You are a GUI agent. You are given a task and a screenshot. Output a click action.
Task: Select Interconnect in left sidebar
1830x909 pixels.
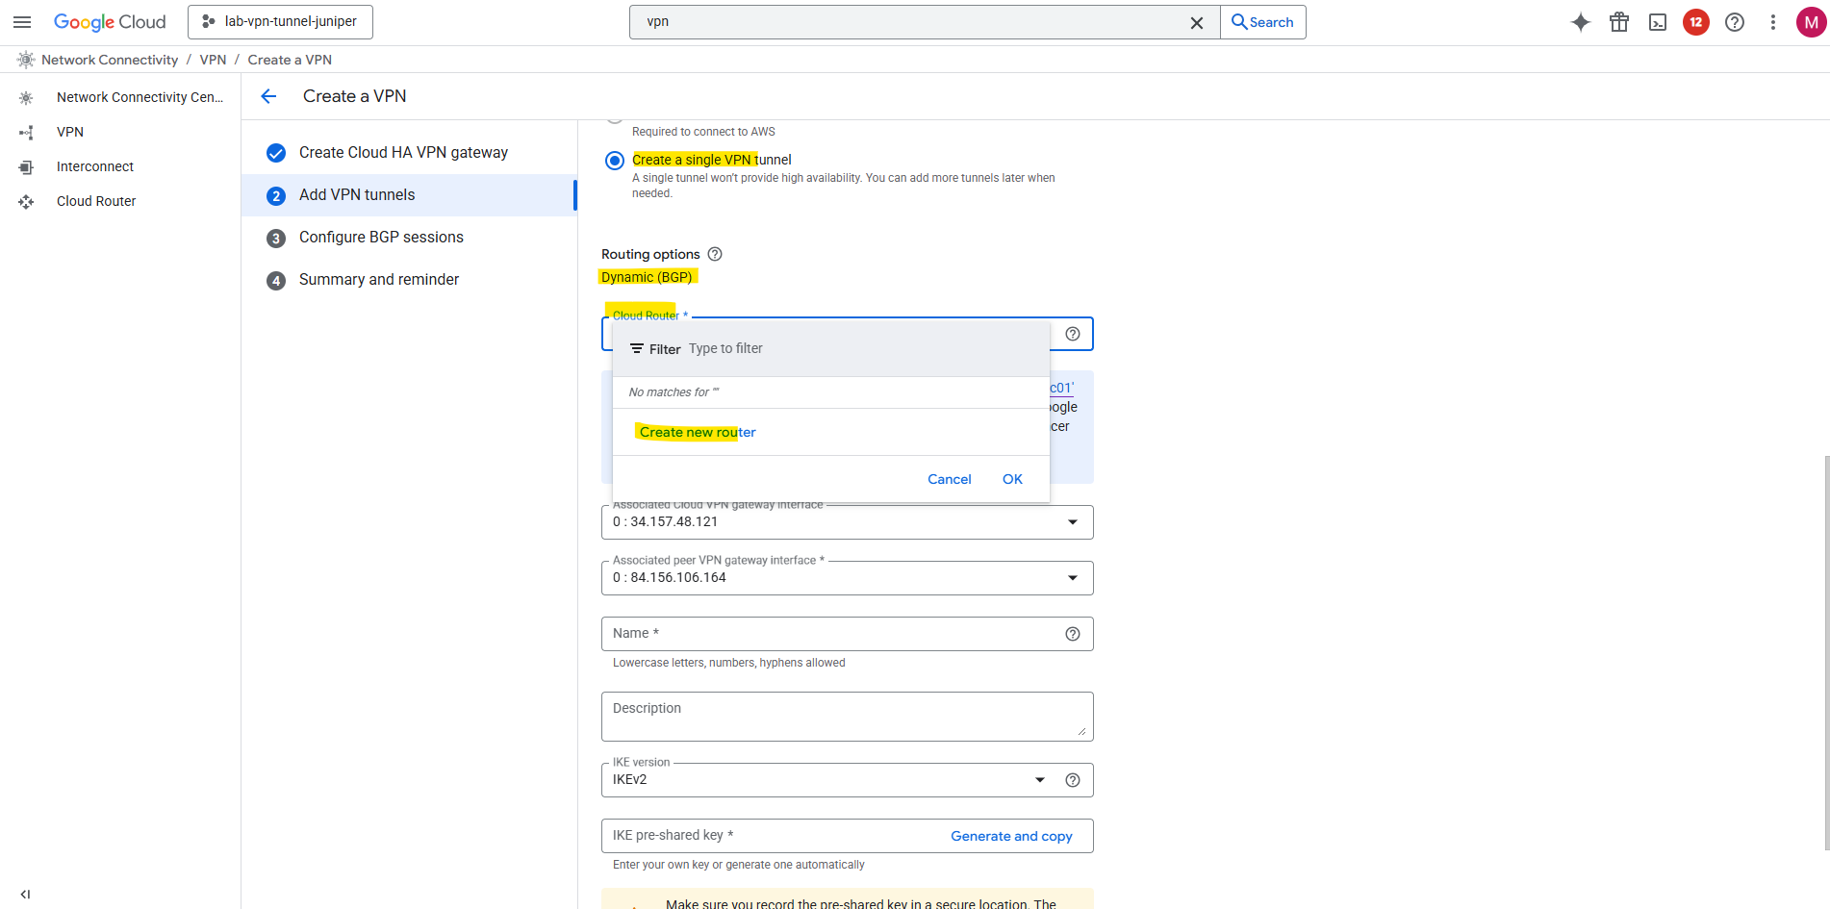(95, 166)
